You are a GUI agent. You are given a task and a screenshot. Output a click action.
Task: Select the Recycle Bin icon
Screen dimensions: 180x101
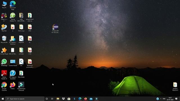pyautogui.click(x=4, y=40)
